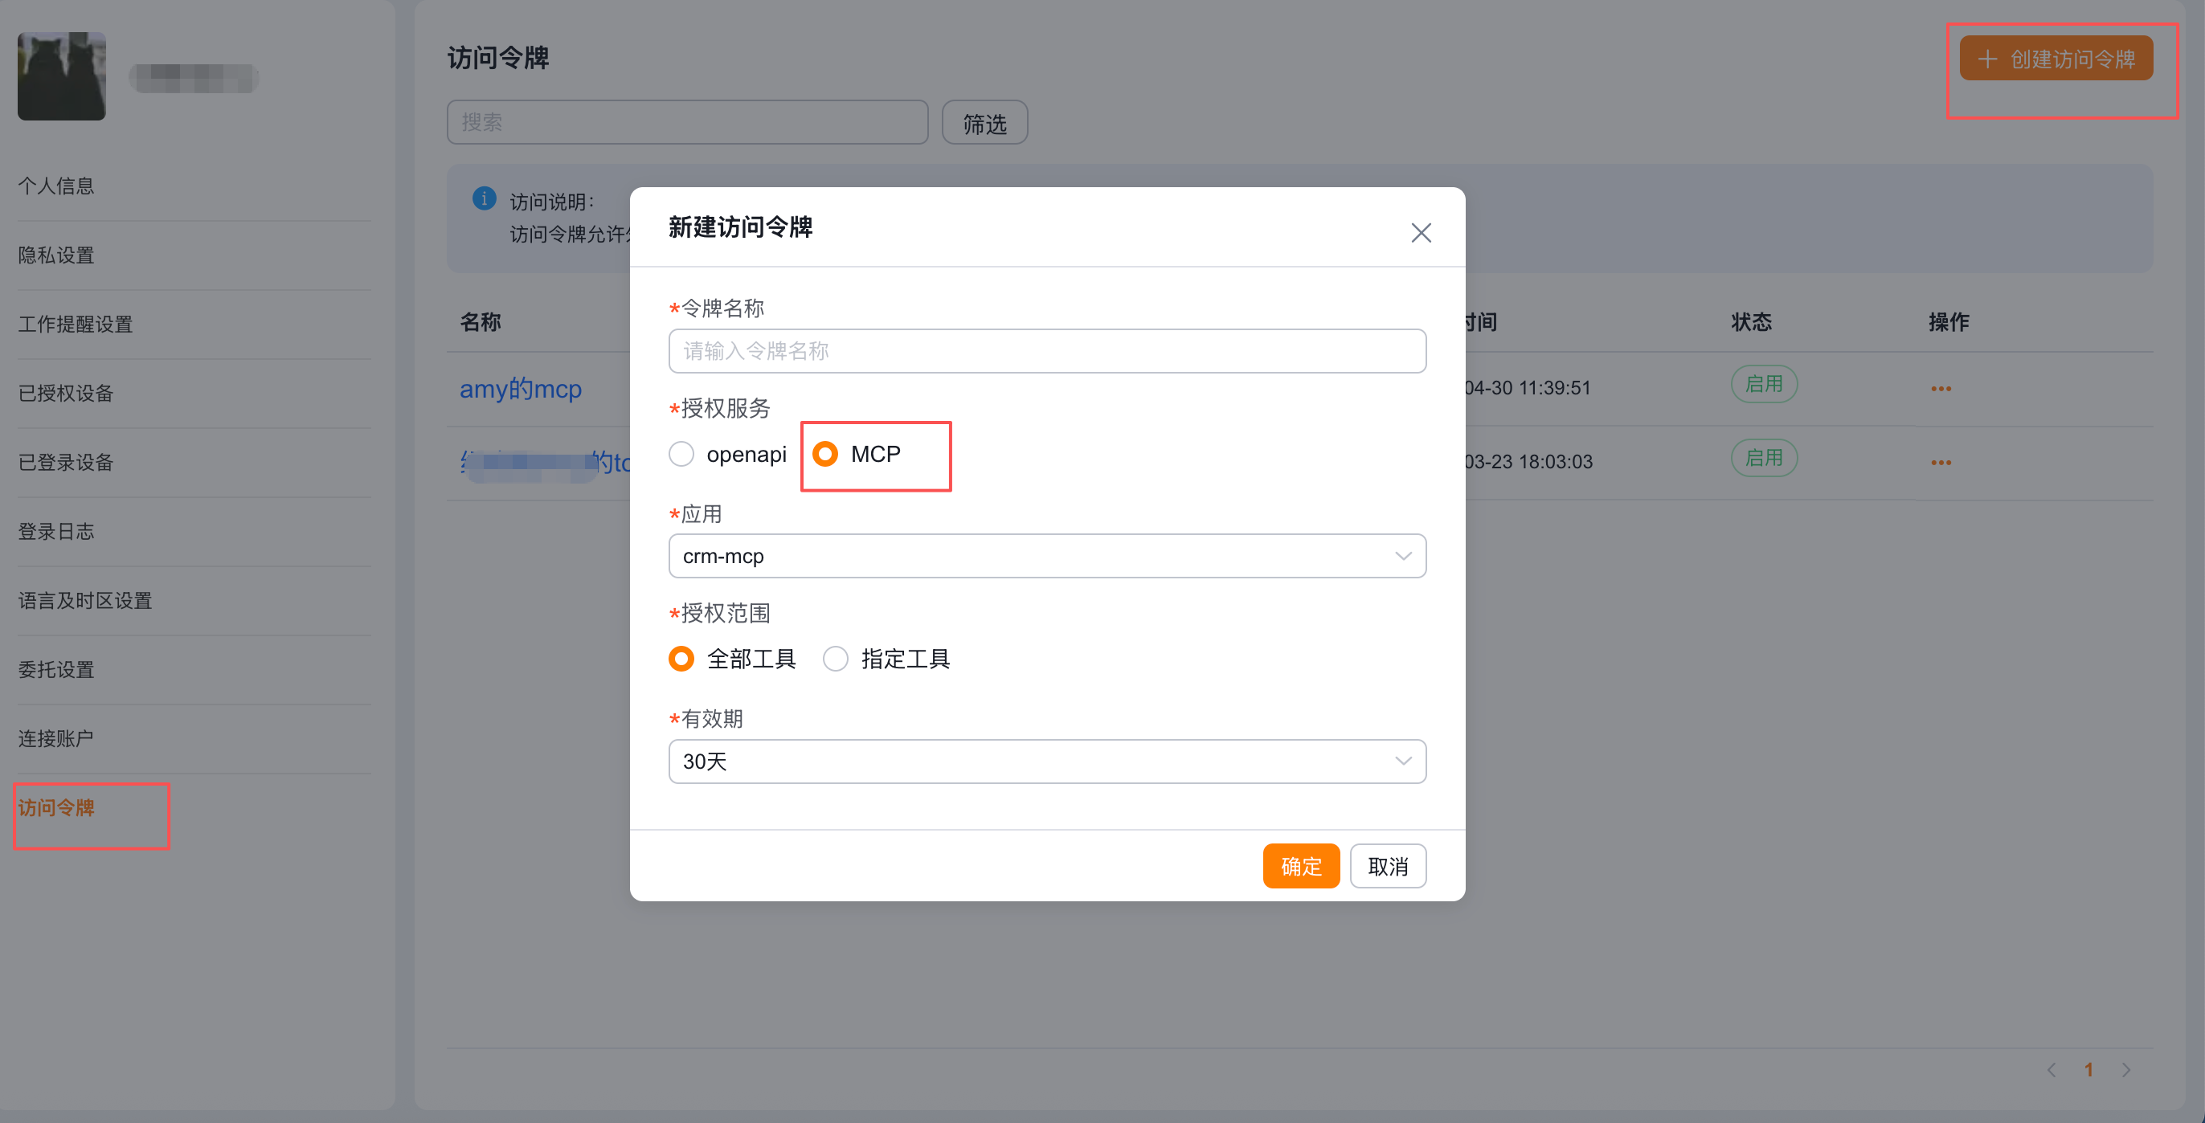This screenshot has height=1123, width=2205.
Task: Open the 应用 crm-mcp dropdown
Action: click(1047, 557)
